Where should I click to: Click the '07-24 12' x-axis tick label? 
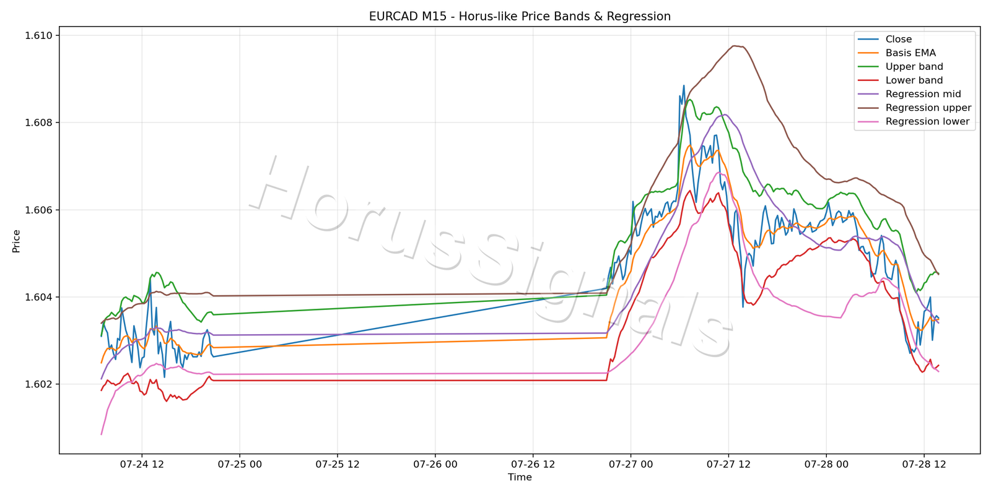(142, 464)
